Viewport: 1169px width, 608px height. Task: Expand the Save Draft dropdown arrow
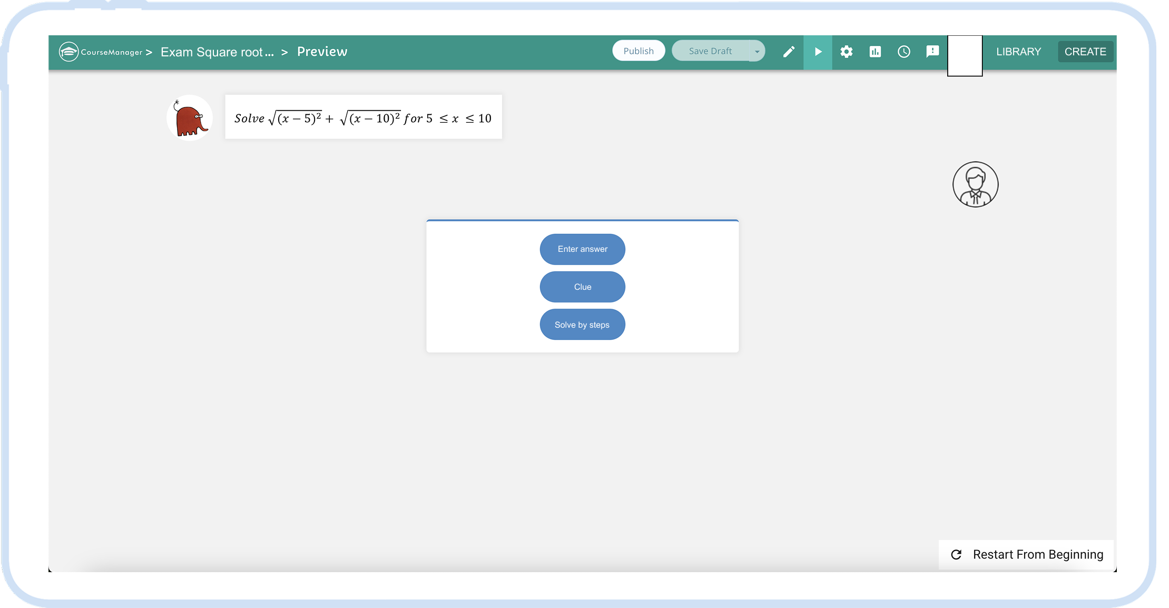tap(757, 51)
